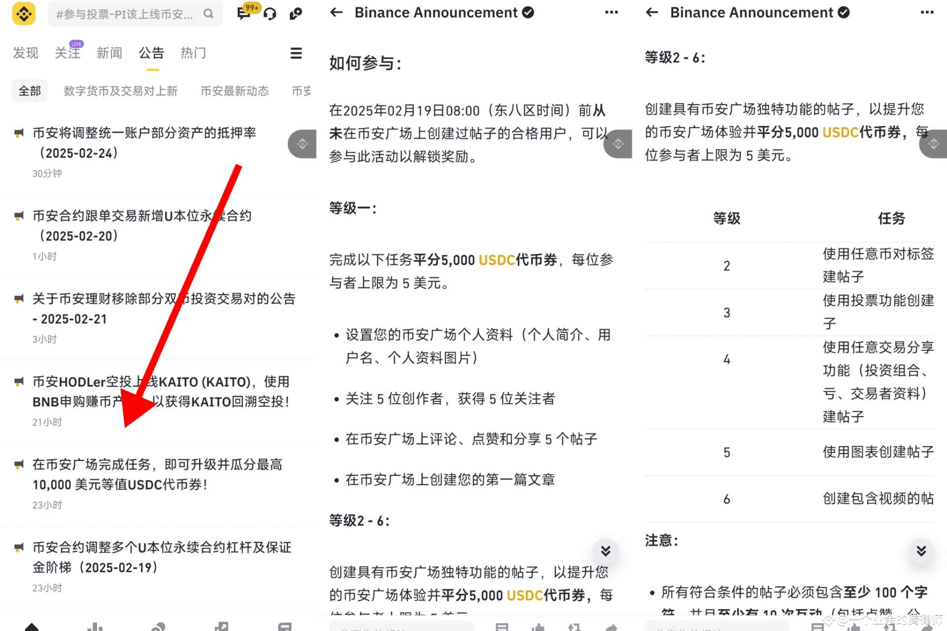Select 数字货币及交易对上新 category filter
947x631 pixels.
tap(120, 91)
